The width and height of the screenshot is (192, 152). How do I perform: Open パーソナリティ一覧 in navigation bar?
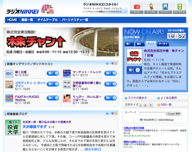(x=75, y=20)
